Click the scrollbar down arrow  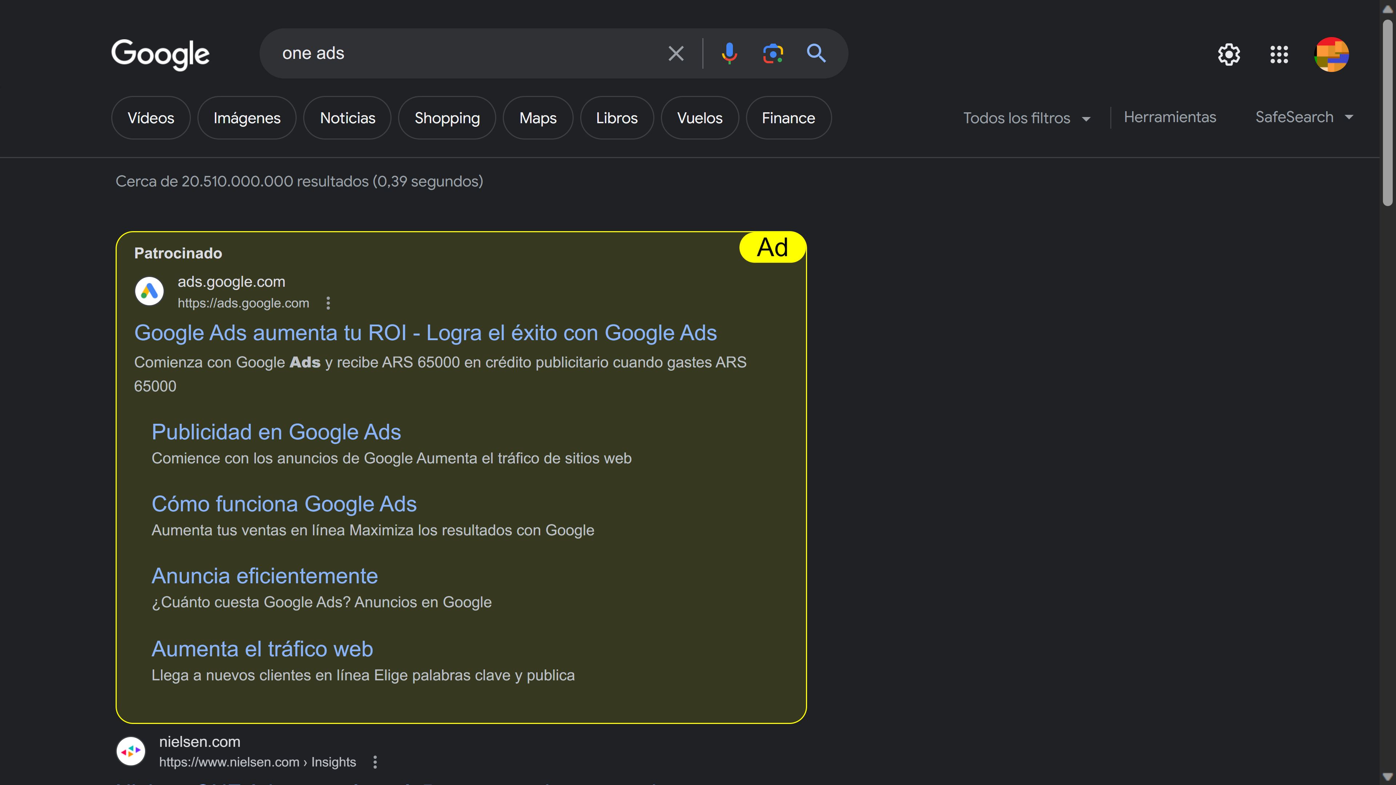(1387, 777)
